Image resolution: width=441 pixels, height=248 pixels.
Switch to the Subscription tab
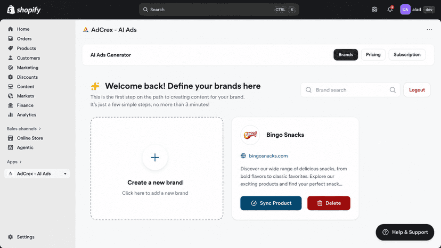tap(407, 54)
